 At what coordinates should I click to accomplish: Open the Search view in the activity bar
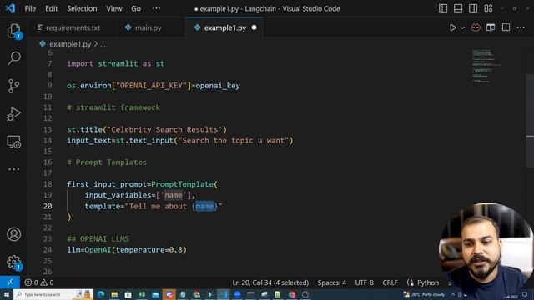(13, 58)
